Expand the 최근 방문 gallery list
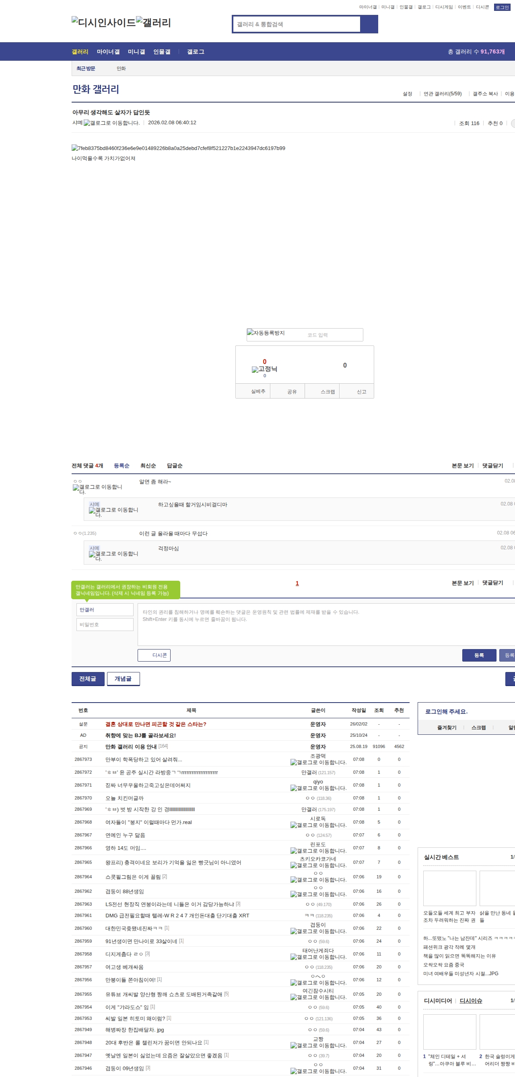The image size is (515, 1077). click(x=86, y=68)
